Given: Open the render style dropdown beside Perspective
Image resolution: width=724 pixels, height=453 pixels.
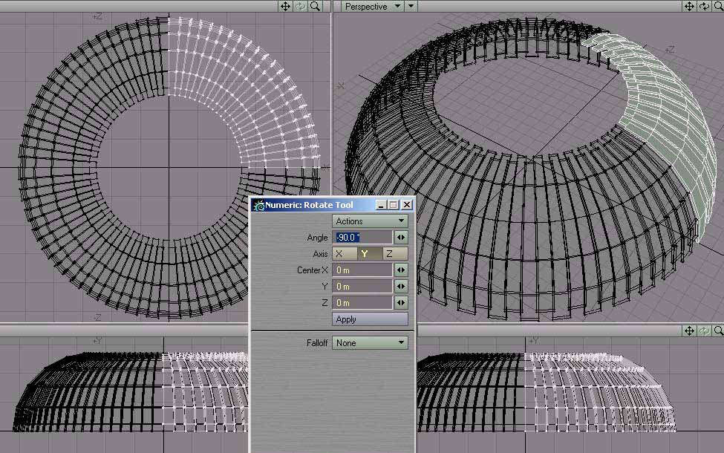Looking at the screenshot, I should click(x=411, y=7).
